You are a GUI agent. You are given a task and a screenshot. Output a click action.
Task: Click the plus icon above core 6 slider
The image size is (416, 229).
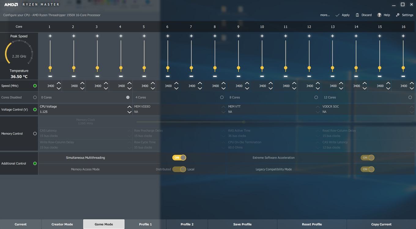coord(168,36)
